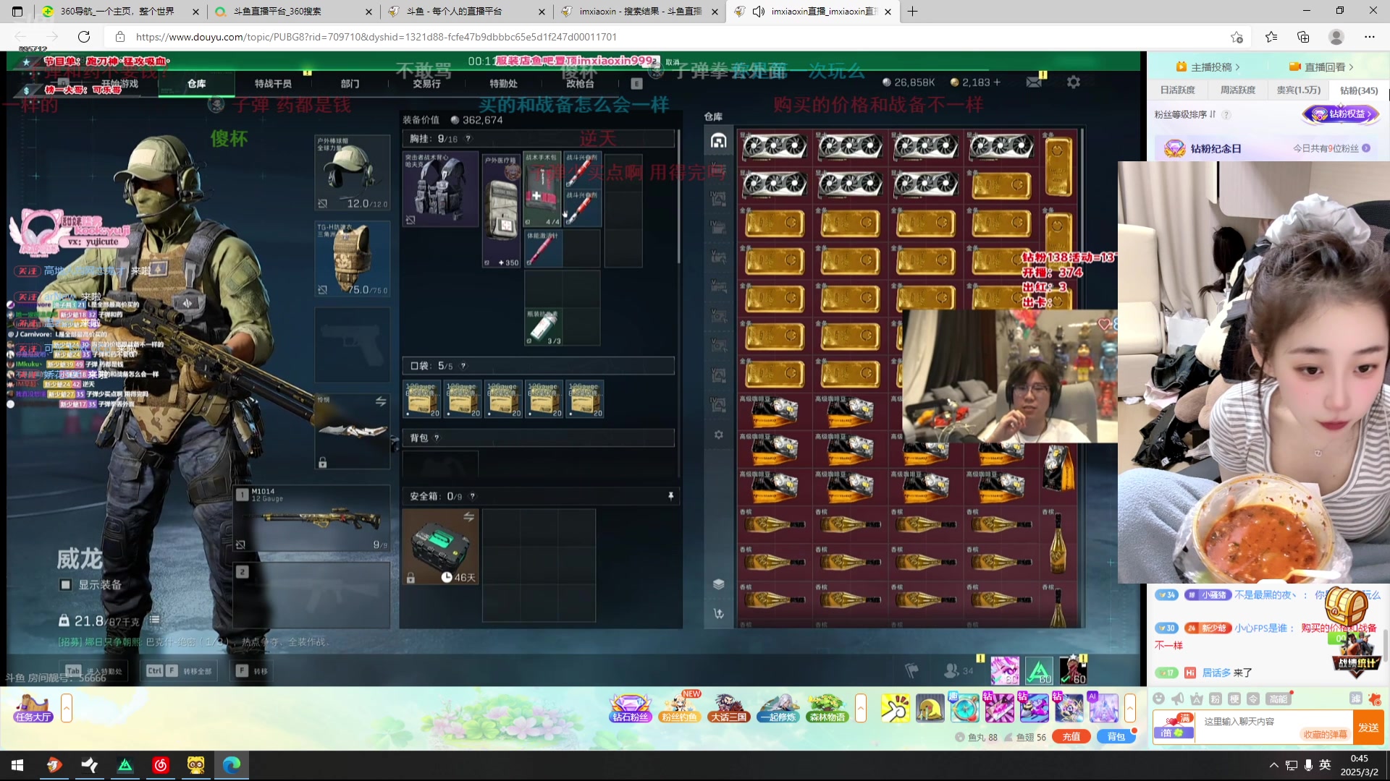The width and height of the screenshot is (1390, 781).
Task: Add this page to browser favorites star
Action: (1237, 37)
